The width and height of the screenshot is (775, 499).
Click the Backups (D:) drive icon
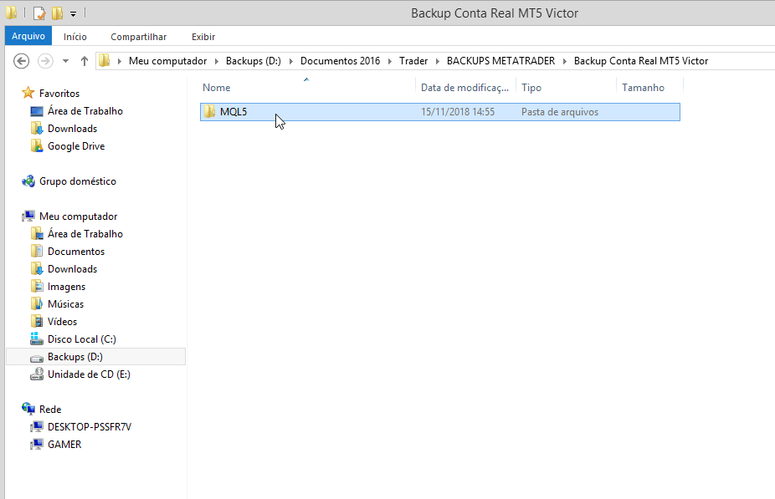pyautogui.click(x=37, y=358)
